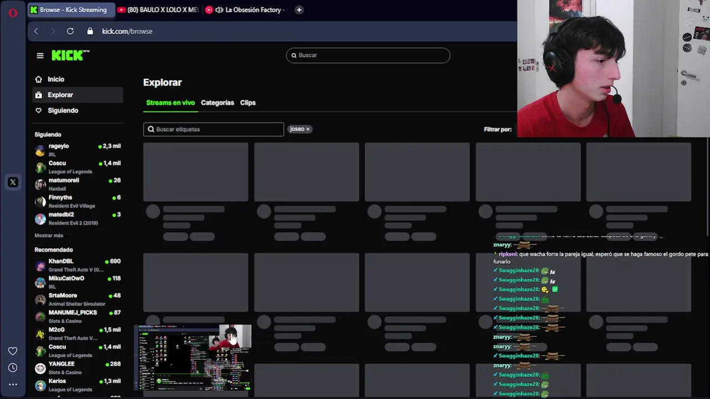Screen dimensions: 710x399
Task: Remove the joseo tag filter
Action: point(308,129)
